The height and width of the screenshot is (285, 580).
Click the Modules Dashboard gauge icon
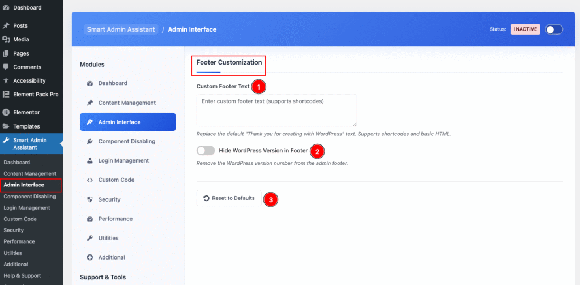tap(89, 83)
